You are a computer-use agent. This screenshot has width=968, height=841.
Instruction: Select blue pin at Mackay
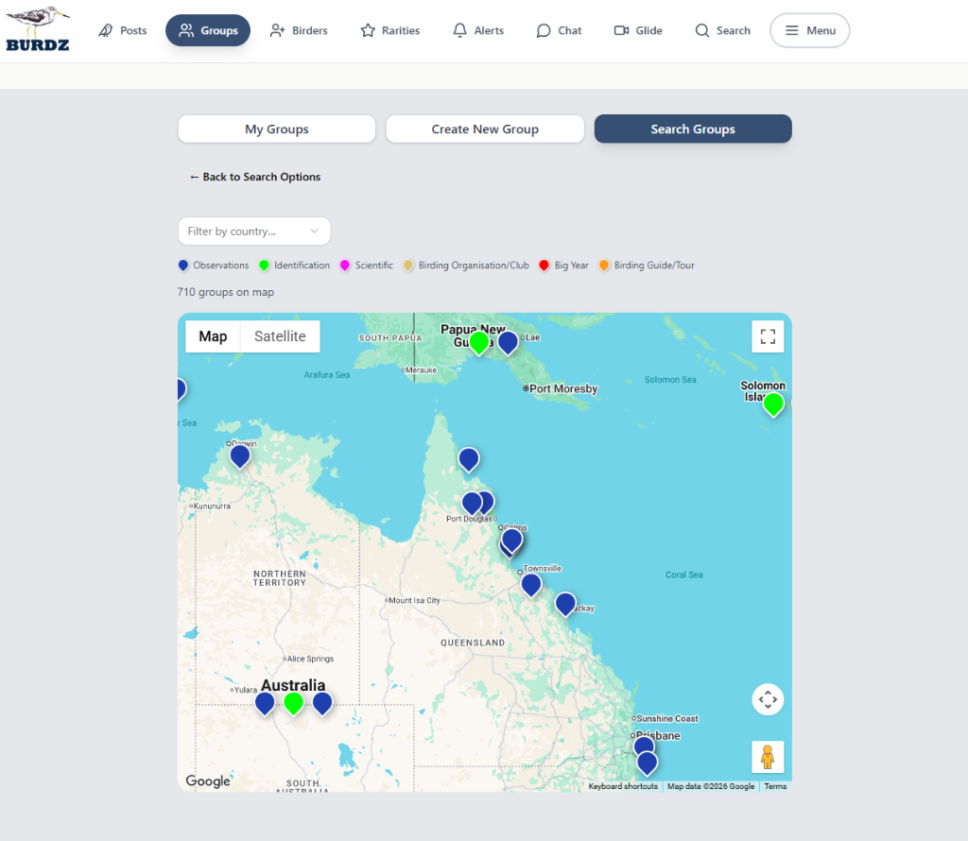click(565, 604)
